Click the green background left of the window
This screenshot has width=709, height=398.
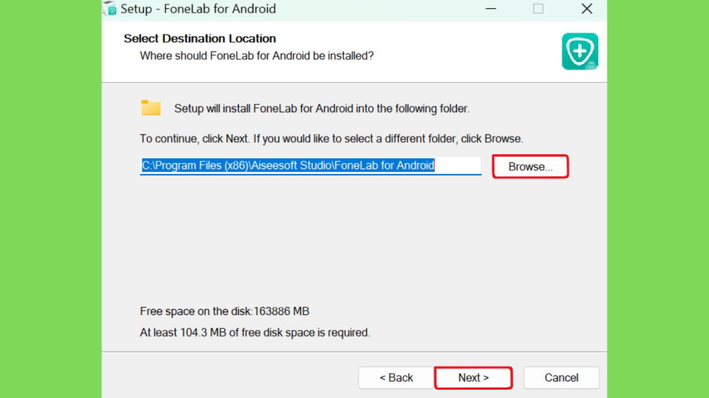[51, 199]
